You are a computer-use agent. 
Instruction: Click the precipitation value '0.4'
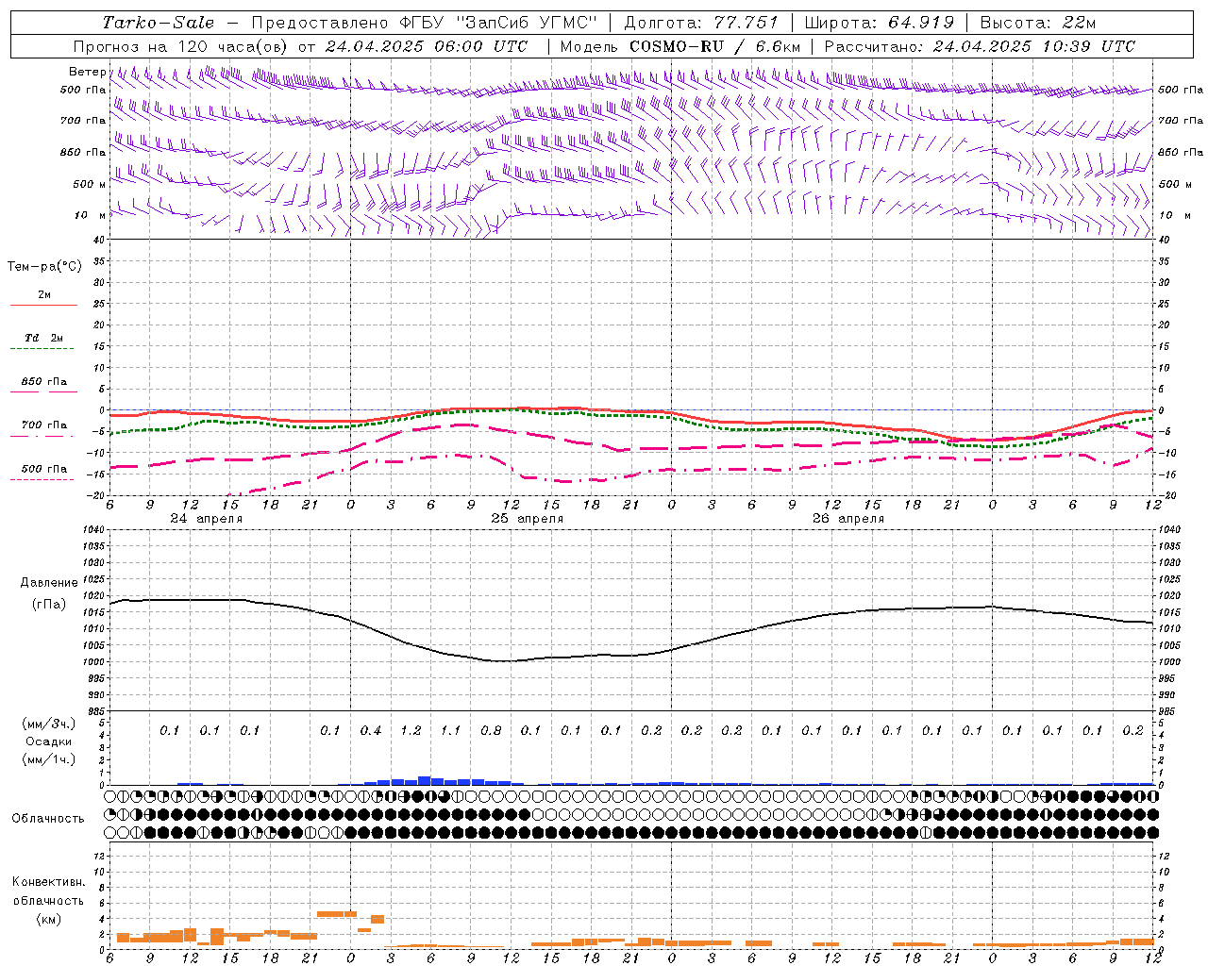coord(371,730)
